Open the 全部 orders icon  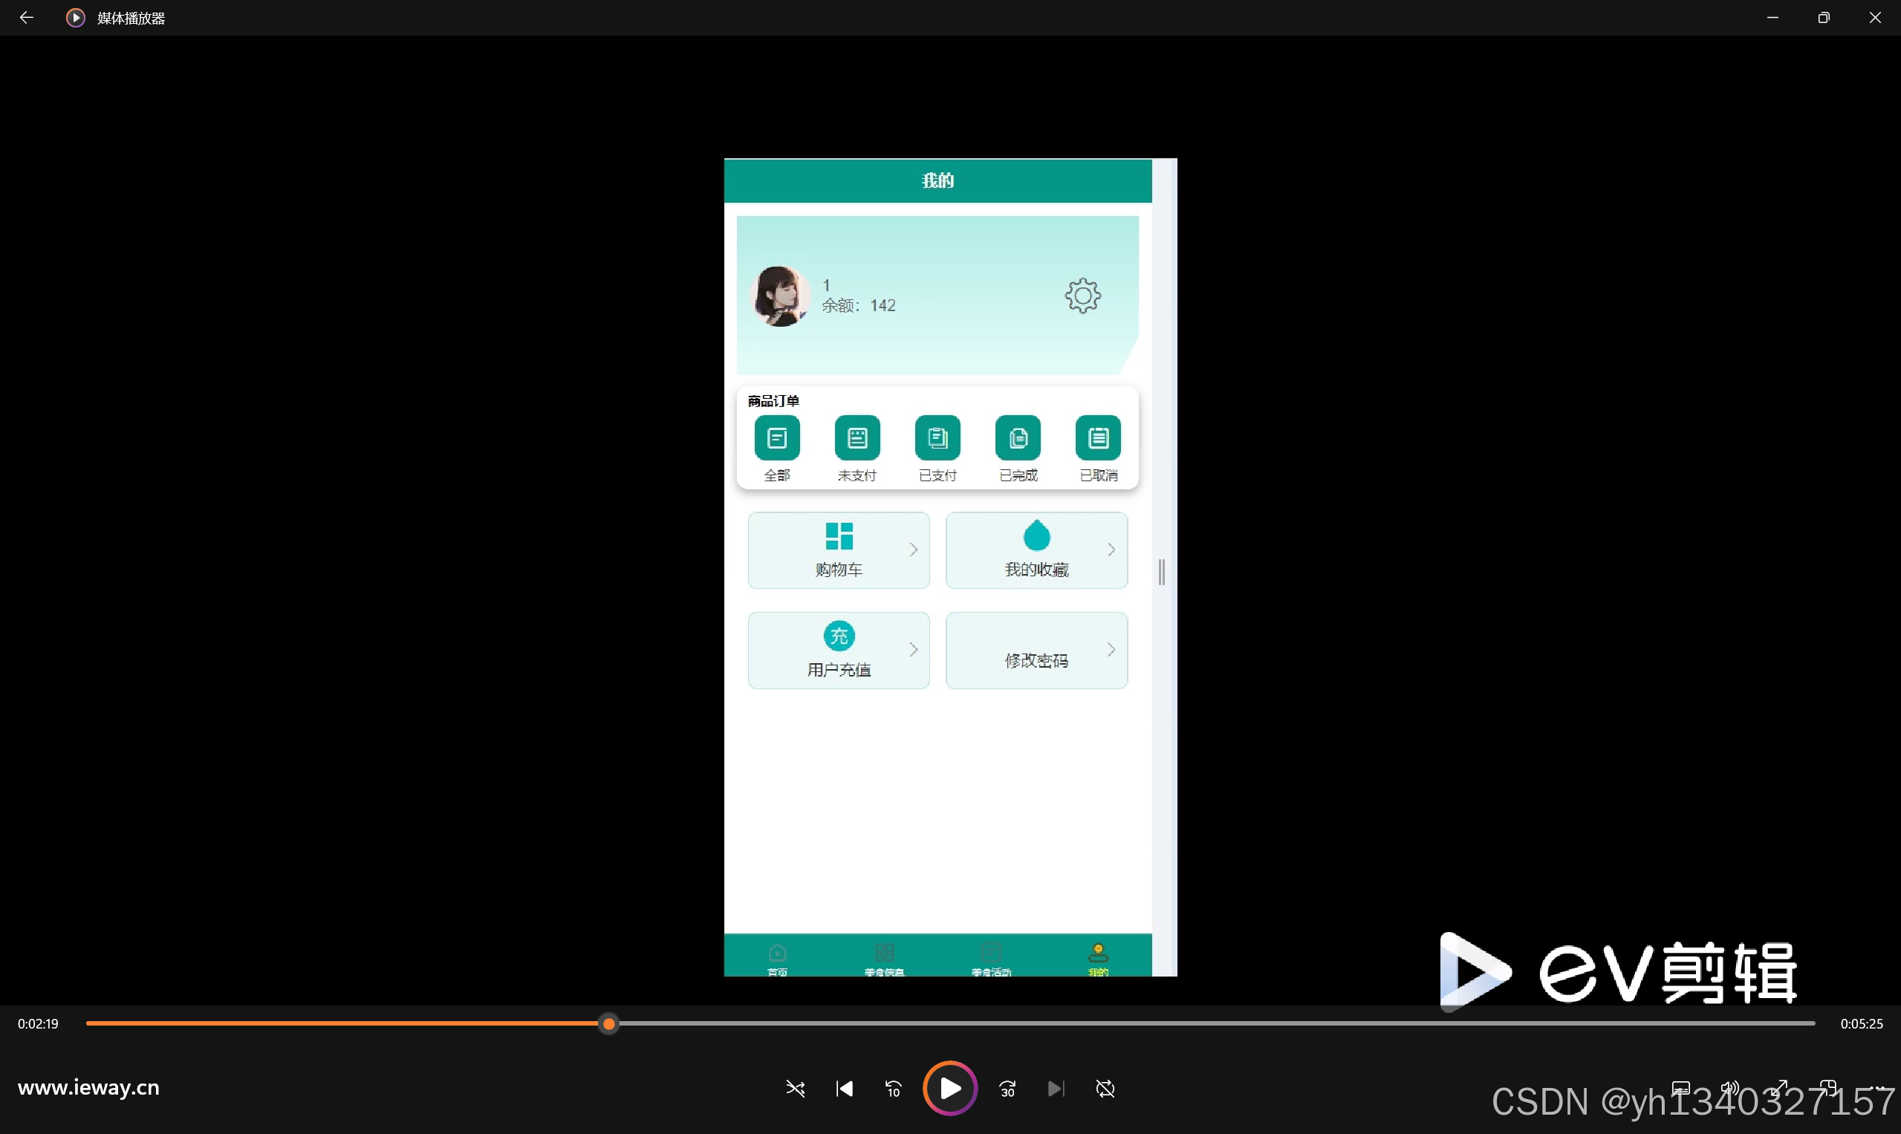click(776, 438)
